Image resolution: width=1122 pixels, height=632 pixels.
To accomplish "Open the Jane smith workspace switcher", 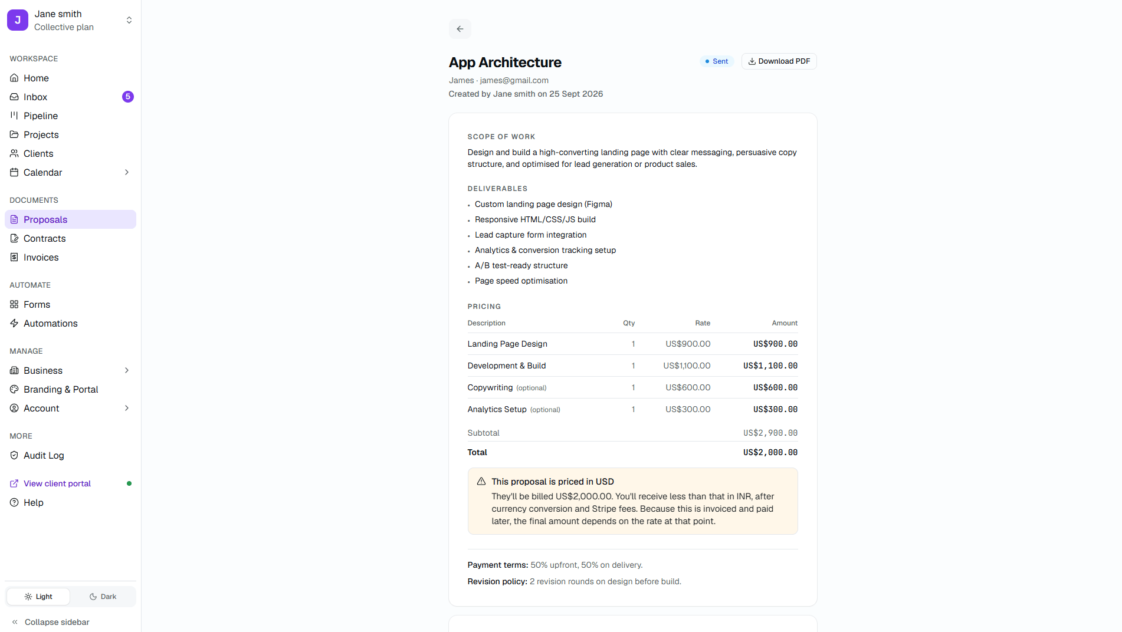I will 70,20.
